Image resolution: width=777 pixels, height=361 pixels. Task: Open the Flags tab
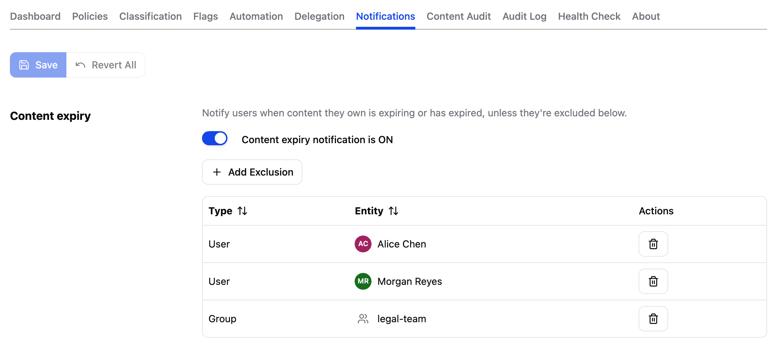[x=206, y=16]
